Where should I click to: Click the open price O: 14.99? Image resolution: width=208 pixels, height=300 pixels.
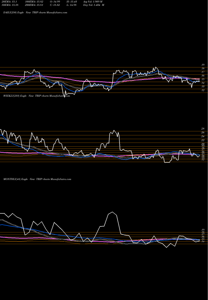[55, 1]
